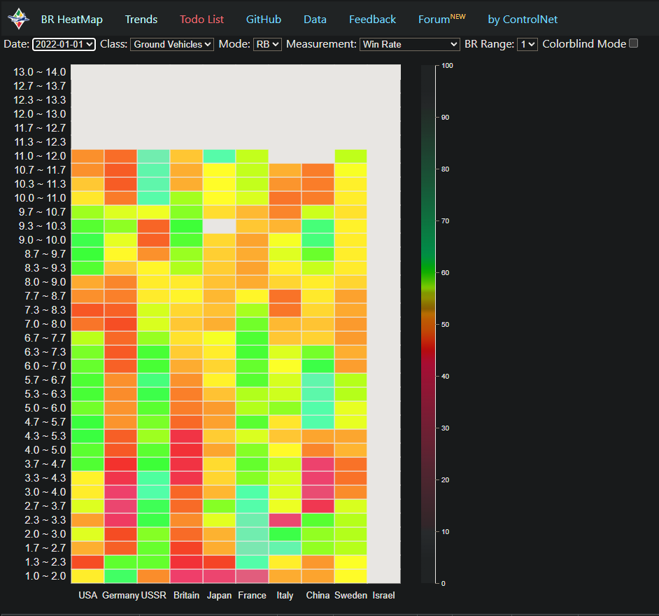The height and width of the screenshot is (616, 659).
Task: Click the USSR cell in row 9.3 ~ 10.3
Action: [153, 226]
